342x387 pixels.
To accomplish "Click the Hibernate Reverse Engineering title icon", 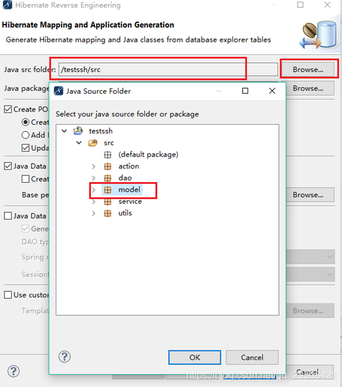I will click(x=7, y=5).
